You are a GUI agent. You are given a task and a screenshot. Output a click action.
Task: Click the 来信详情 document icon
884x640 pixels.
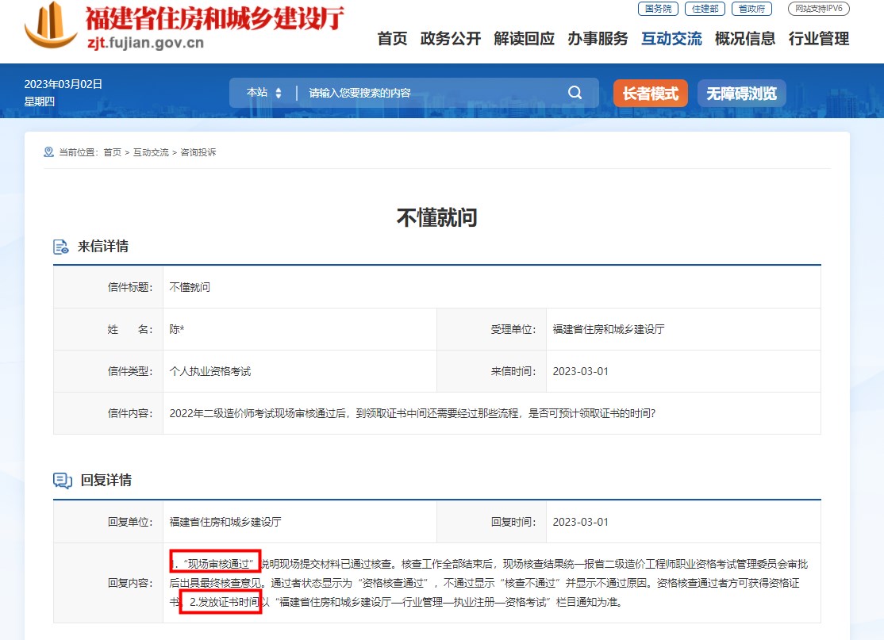(x=61, y=247)
